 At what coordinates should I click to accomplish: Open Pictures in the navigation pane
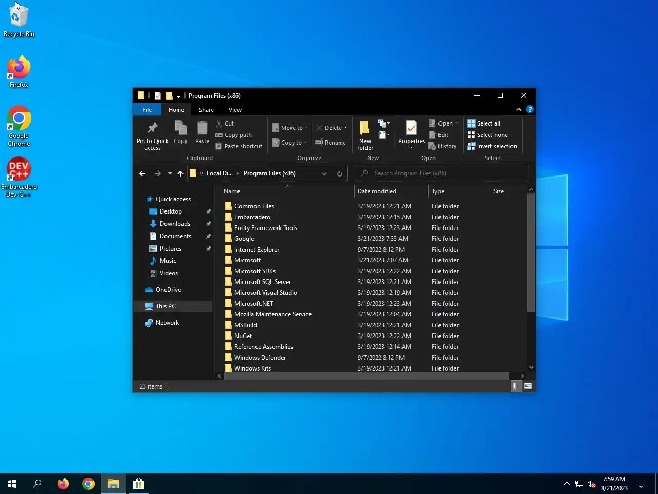click(171, 249)
